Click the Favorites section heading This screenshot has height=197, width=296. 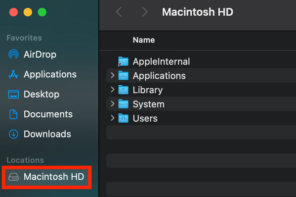[24, 38]
